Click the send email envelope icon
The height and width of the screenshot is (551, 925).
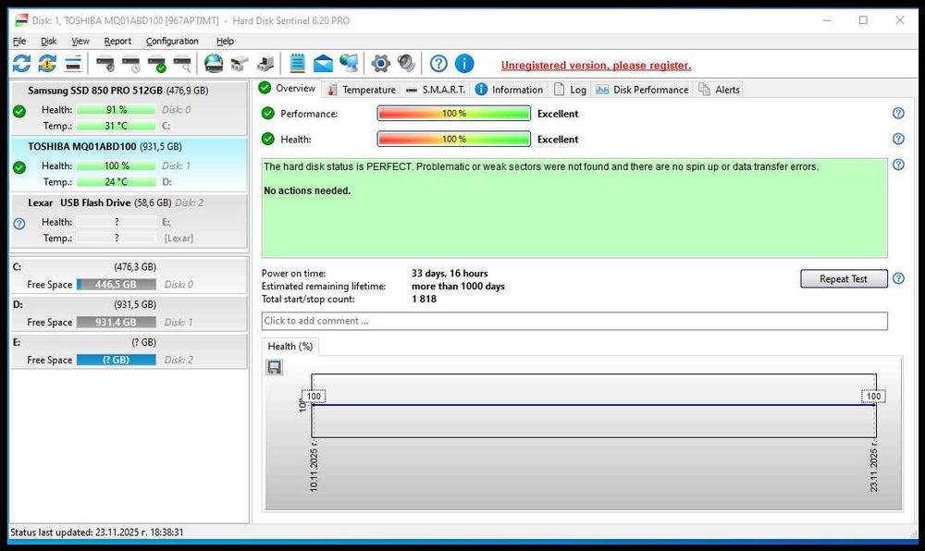[x=323, y=64]
